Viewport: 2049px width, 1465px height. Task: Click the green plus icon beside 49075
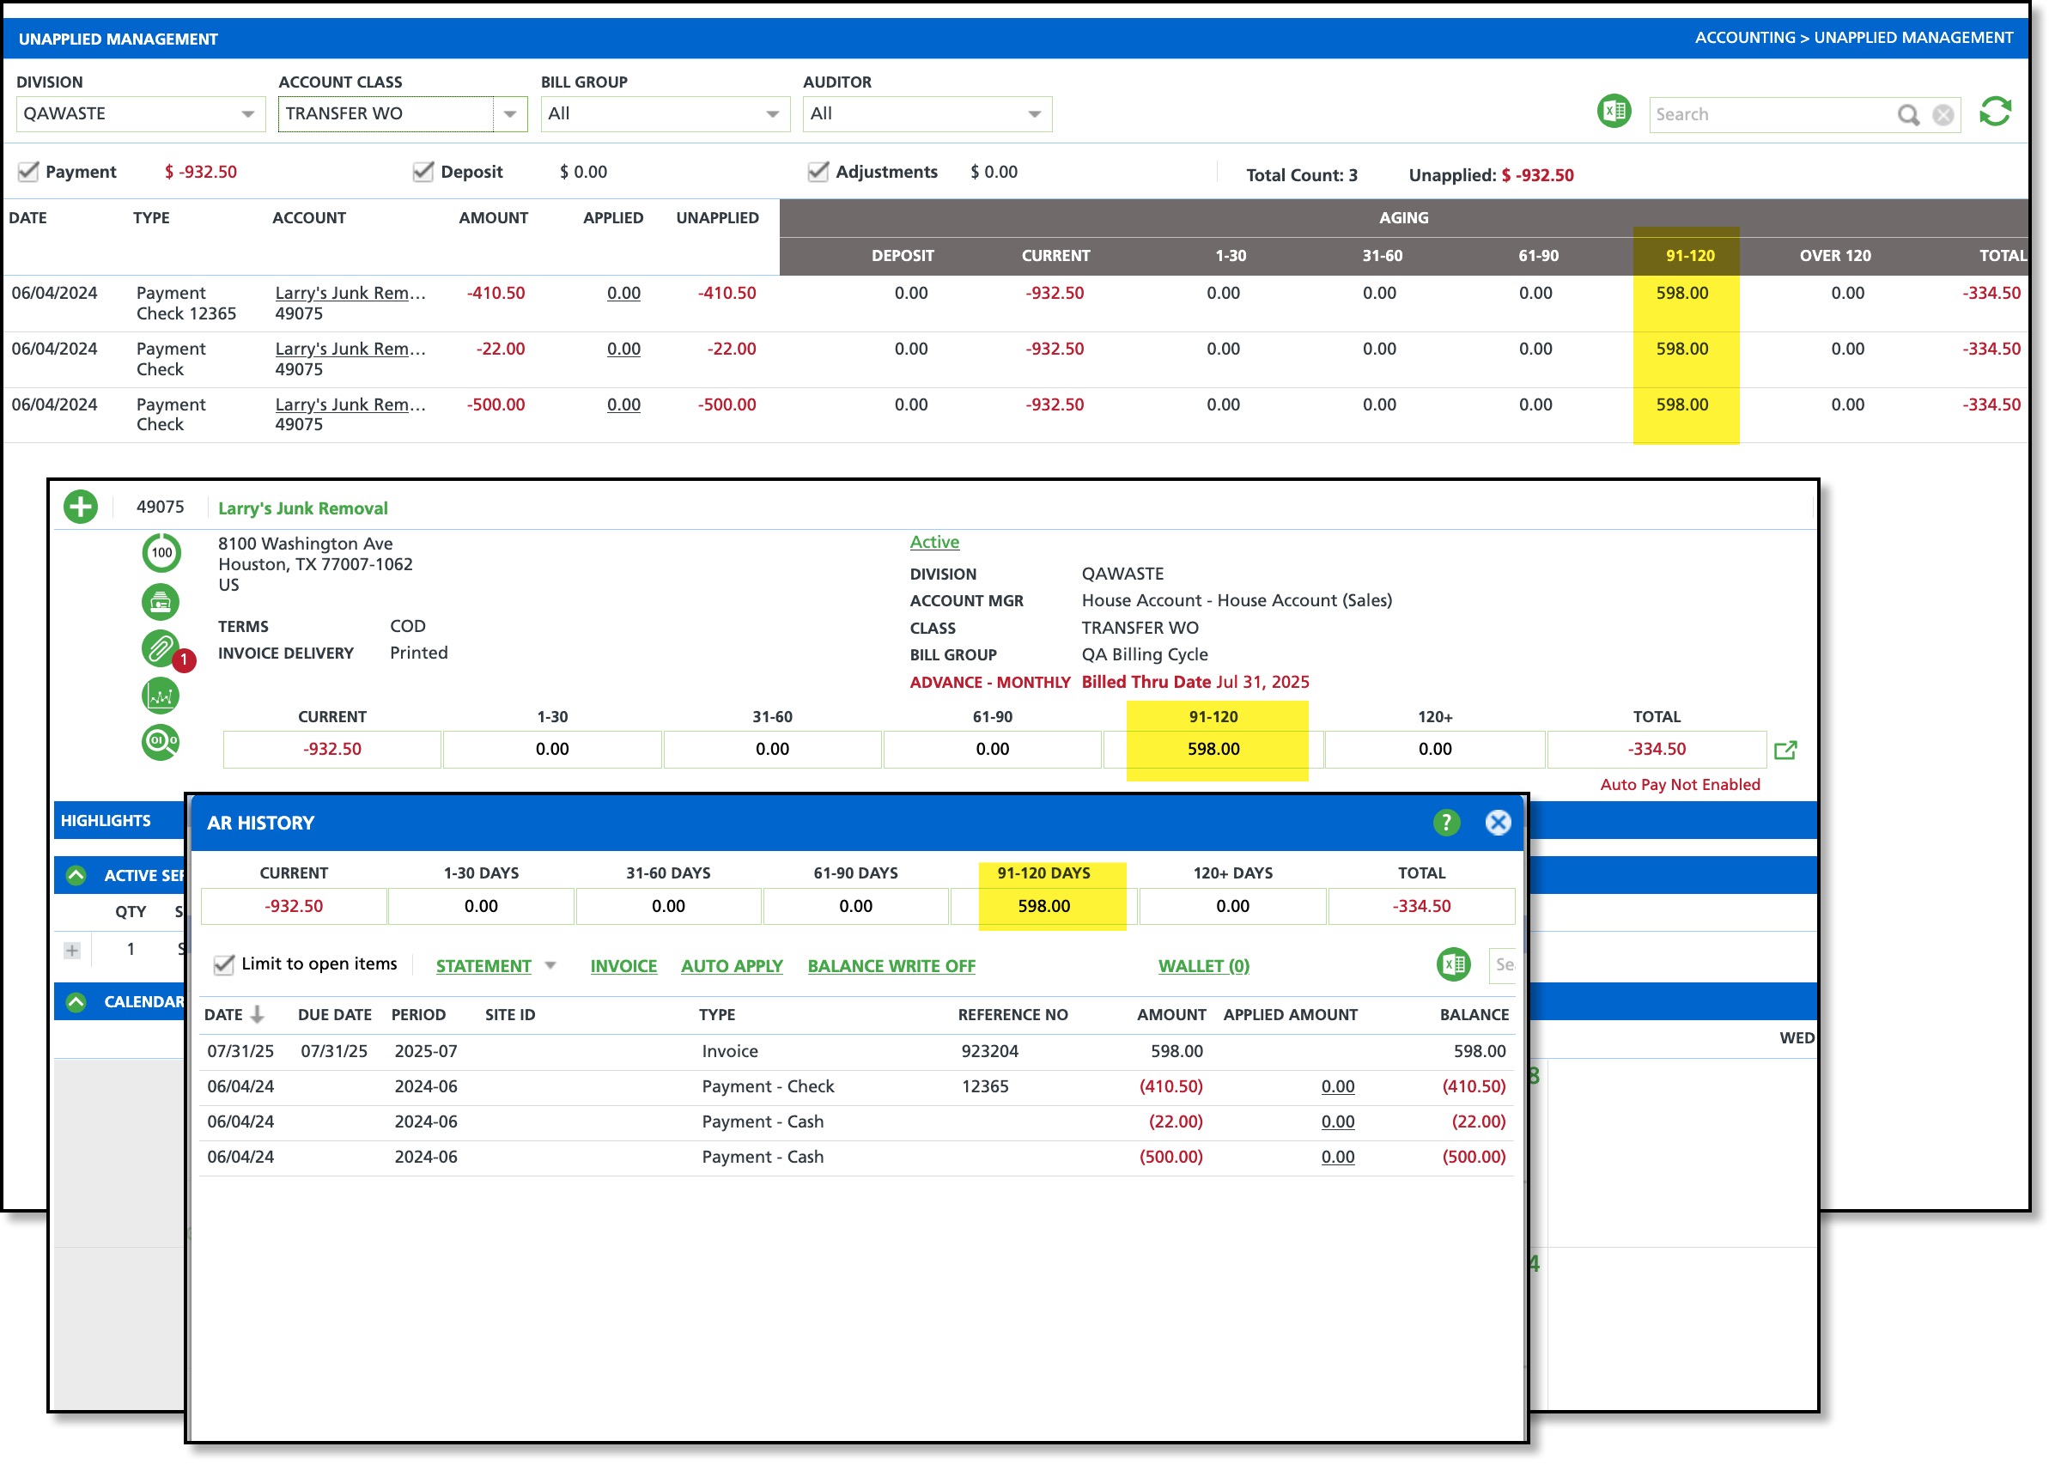click(80, 507)
